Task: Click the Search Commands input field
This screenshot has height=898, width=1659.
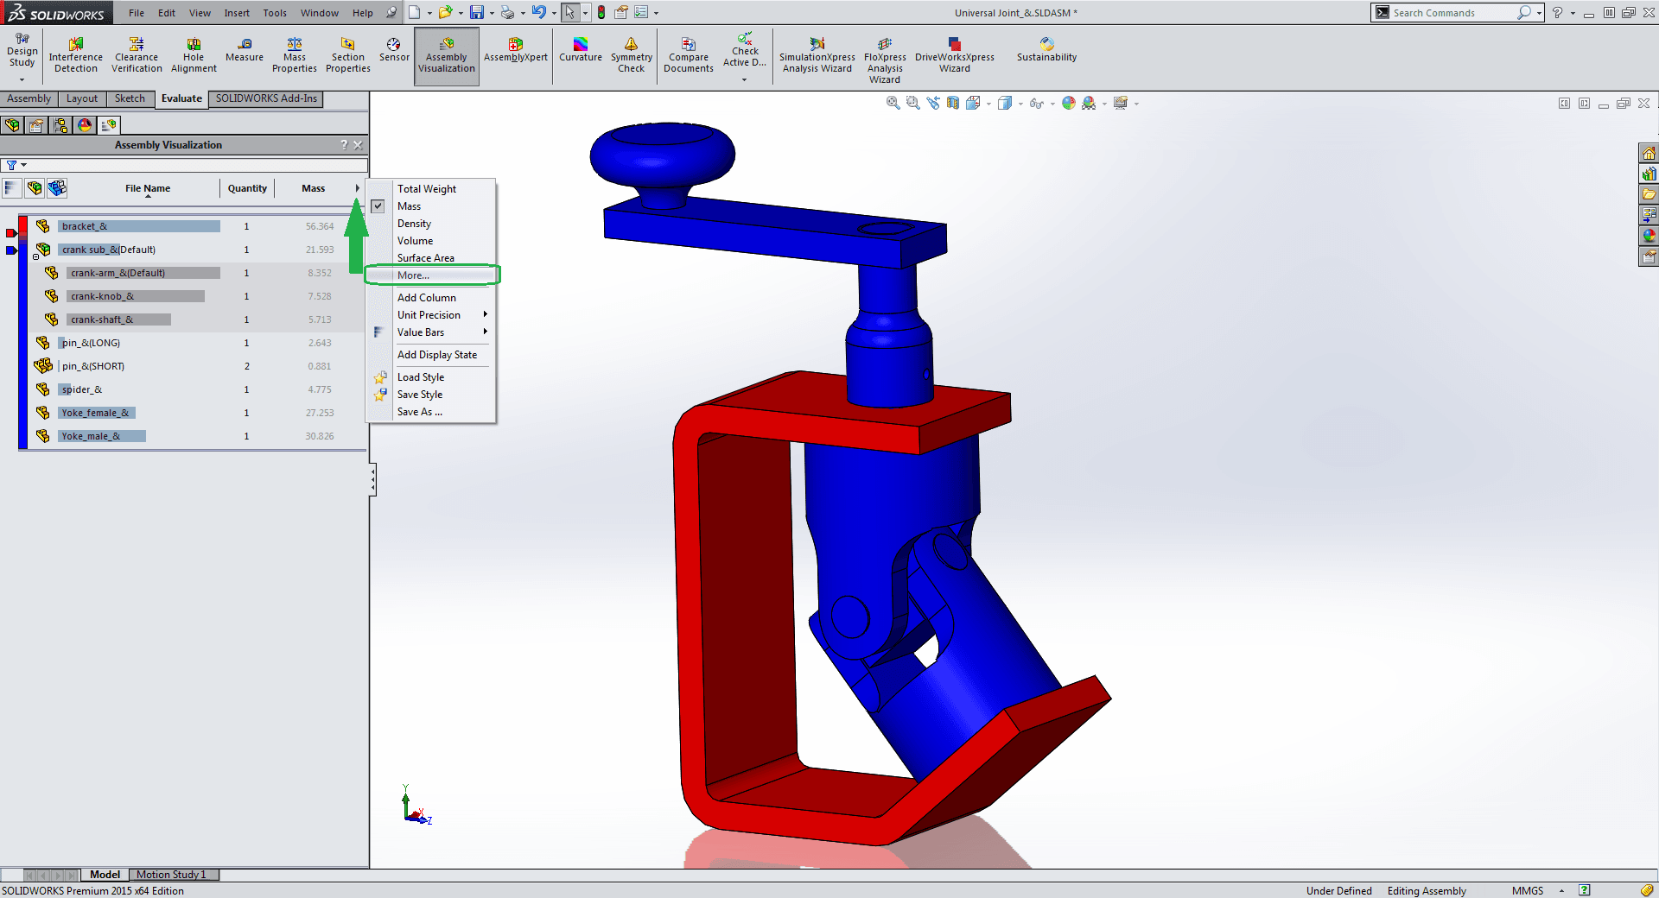Action: click(1452, 13)
